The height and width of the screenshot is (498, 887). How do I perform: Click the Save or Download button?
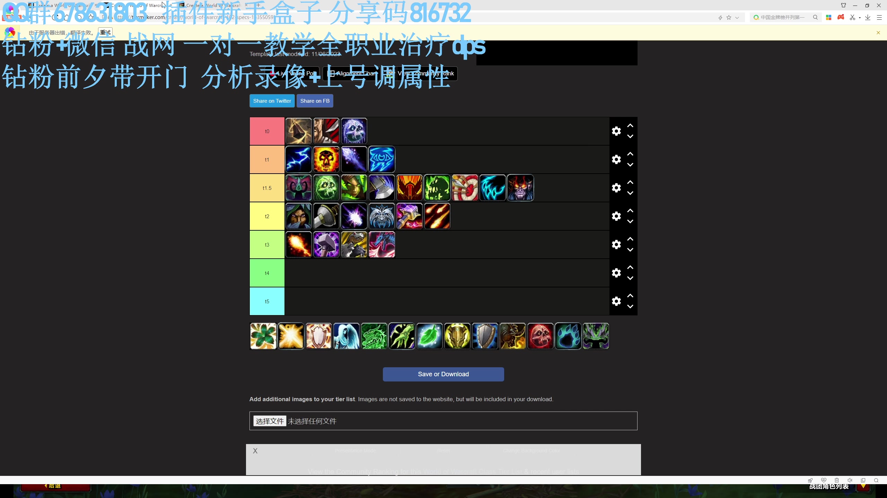443,374
